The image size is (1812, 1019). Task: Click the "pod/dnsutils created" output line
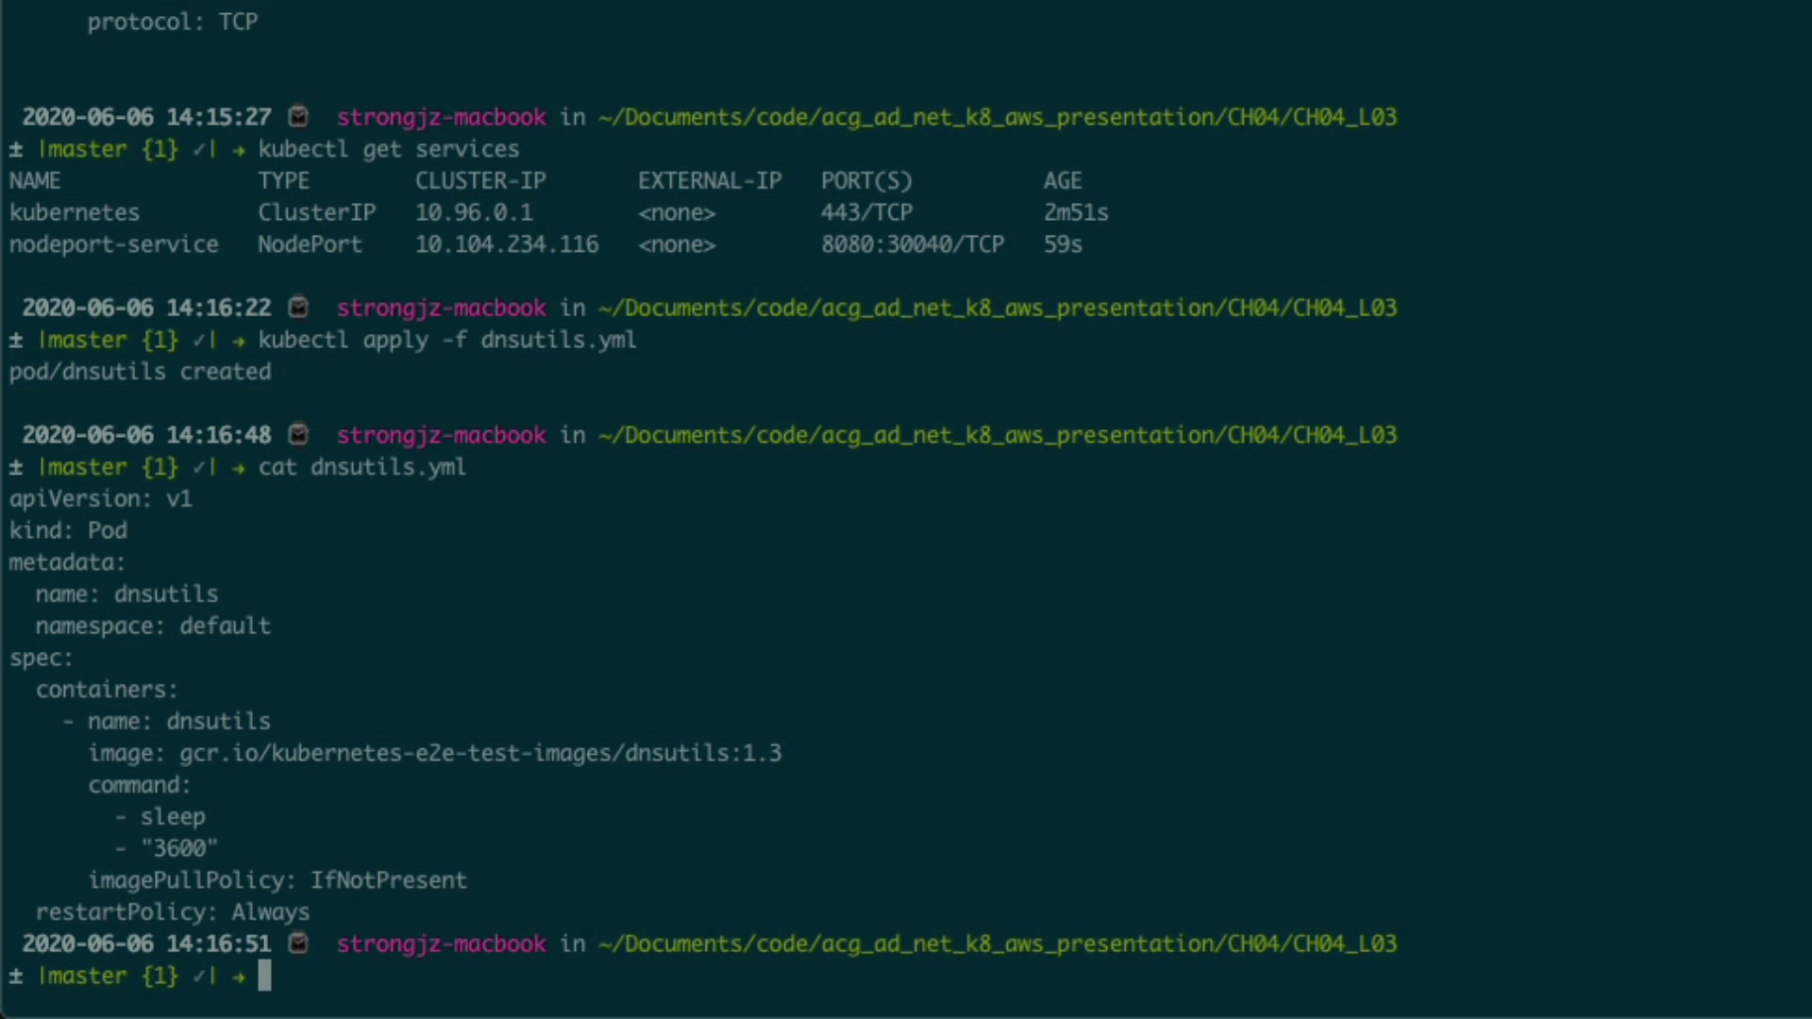140,372
